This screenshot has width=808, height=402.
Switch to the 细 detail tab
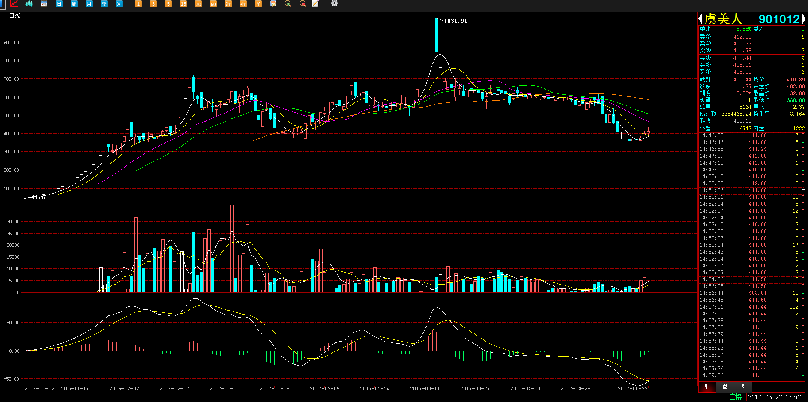(x=707, y=387)
